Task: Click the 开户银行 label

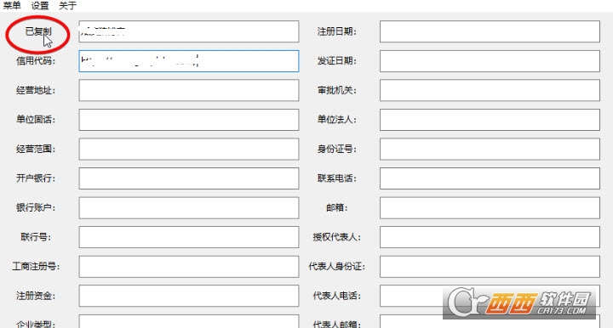Action: tap(36, 178)
